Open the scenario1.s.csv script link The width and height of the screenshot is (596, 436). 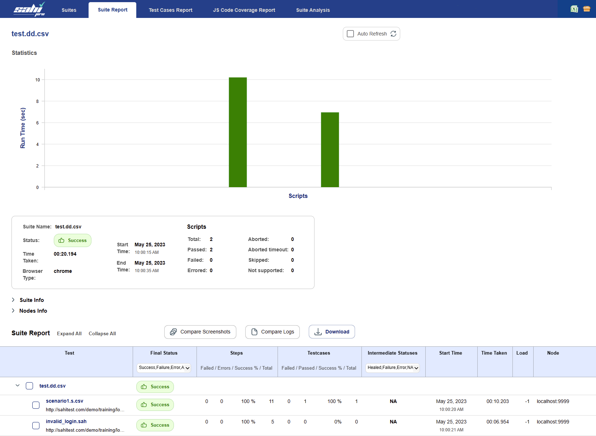65,401
